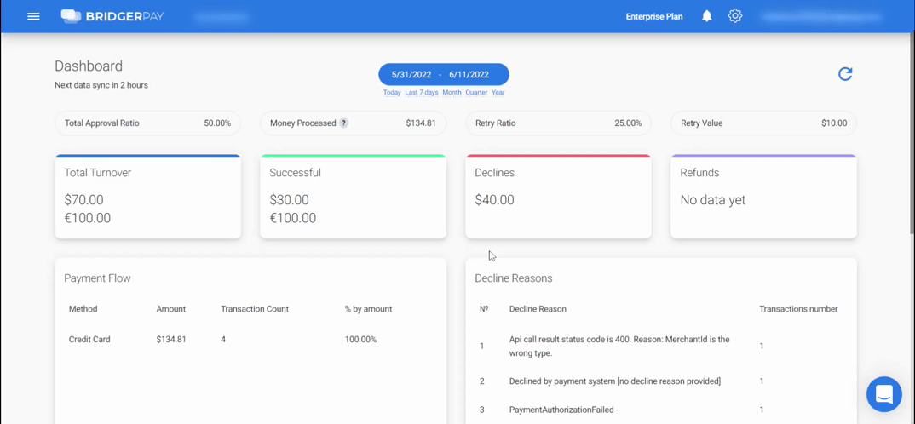Click the Retry Ratio stat pill
The height and width of the screenshot is (424, 915).
click(558, 123)
